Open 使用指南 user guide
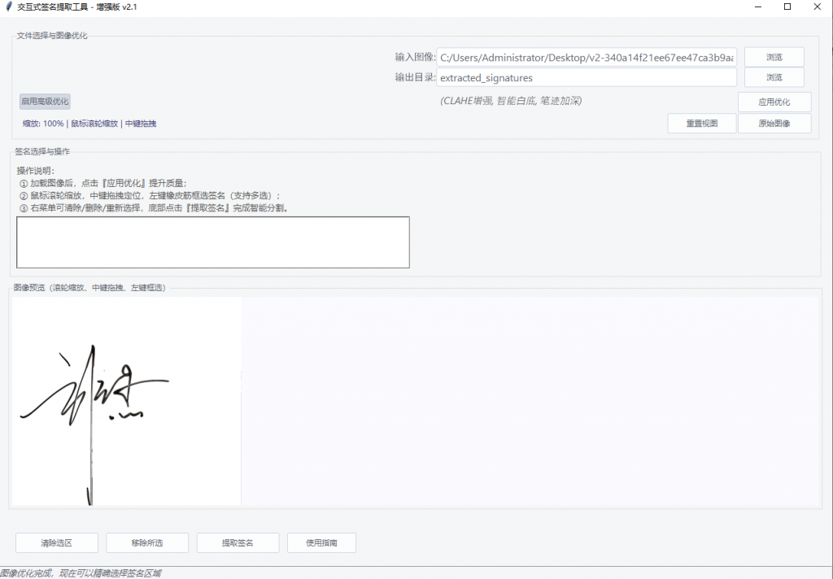833x579 pixels. point(321,542)
